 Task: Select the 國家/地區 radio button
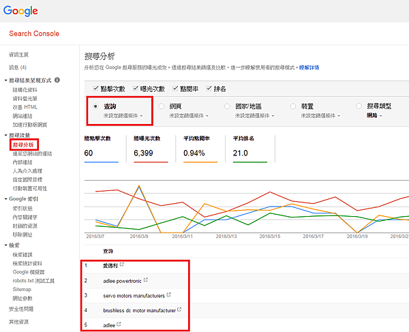(x=227, y=106)
